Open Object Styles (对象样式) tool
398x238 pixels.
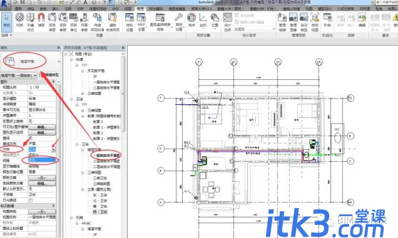[x=31, y=21]
